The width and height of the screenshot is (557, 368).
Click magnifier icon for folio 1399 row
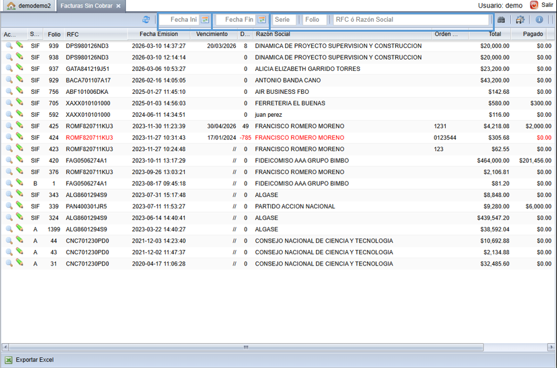pos(9,229)
